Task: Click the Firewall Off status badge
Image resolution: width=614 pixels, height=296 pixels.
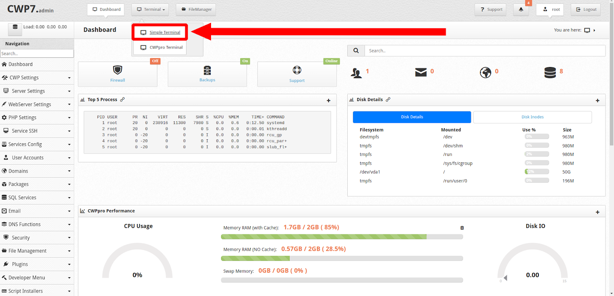Action: (155, 61)
